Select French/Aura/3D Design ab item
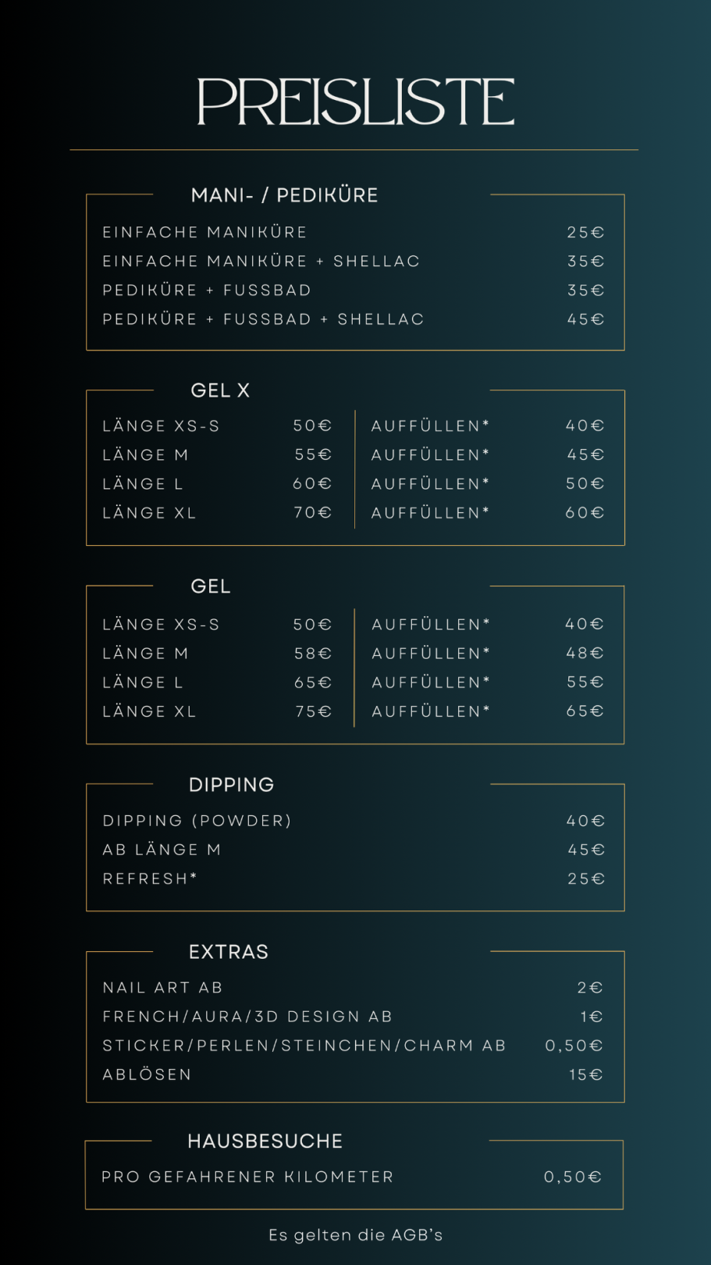This screenshot has width=711, height=1265. pos(247,1017)
